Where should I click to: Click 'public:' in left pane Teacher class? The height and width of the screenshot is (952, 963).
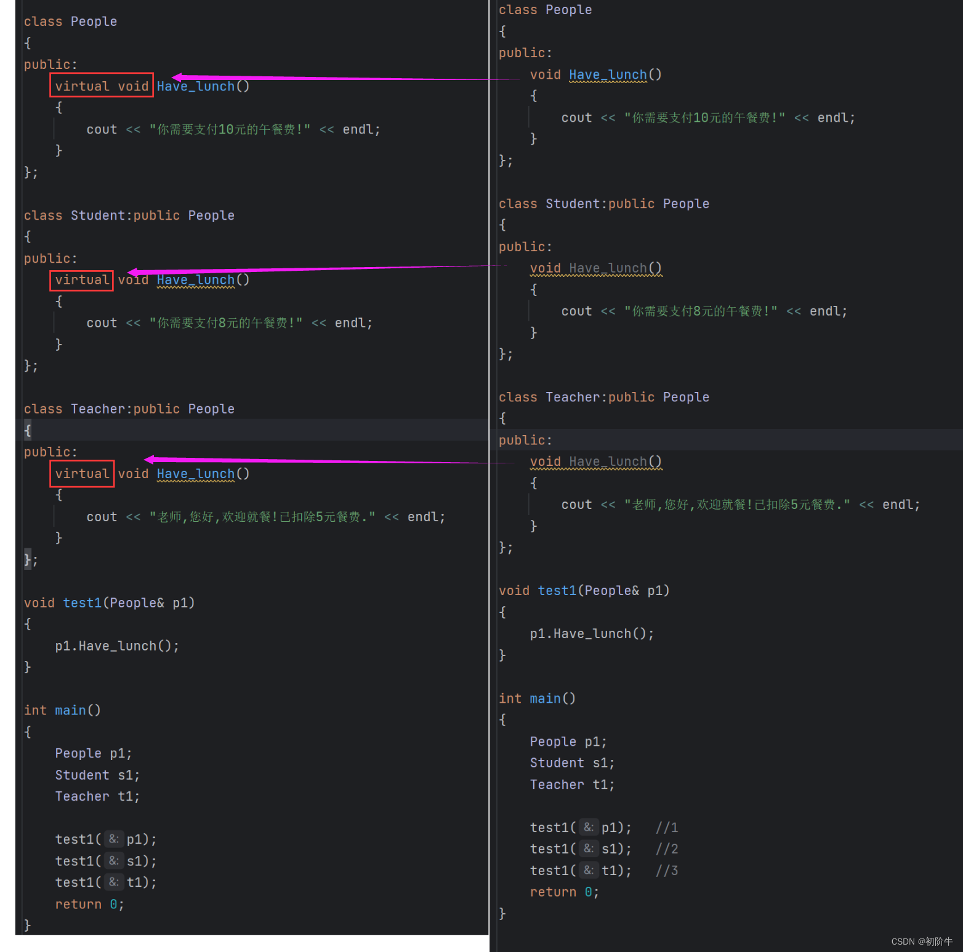click(x=50, y=452)
